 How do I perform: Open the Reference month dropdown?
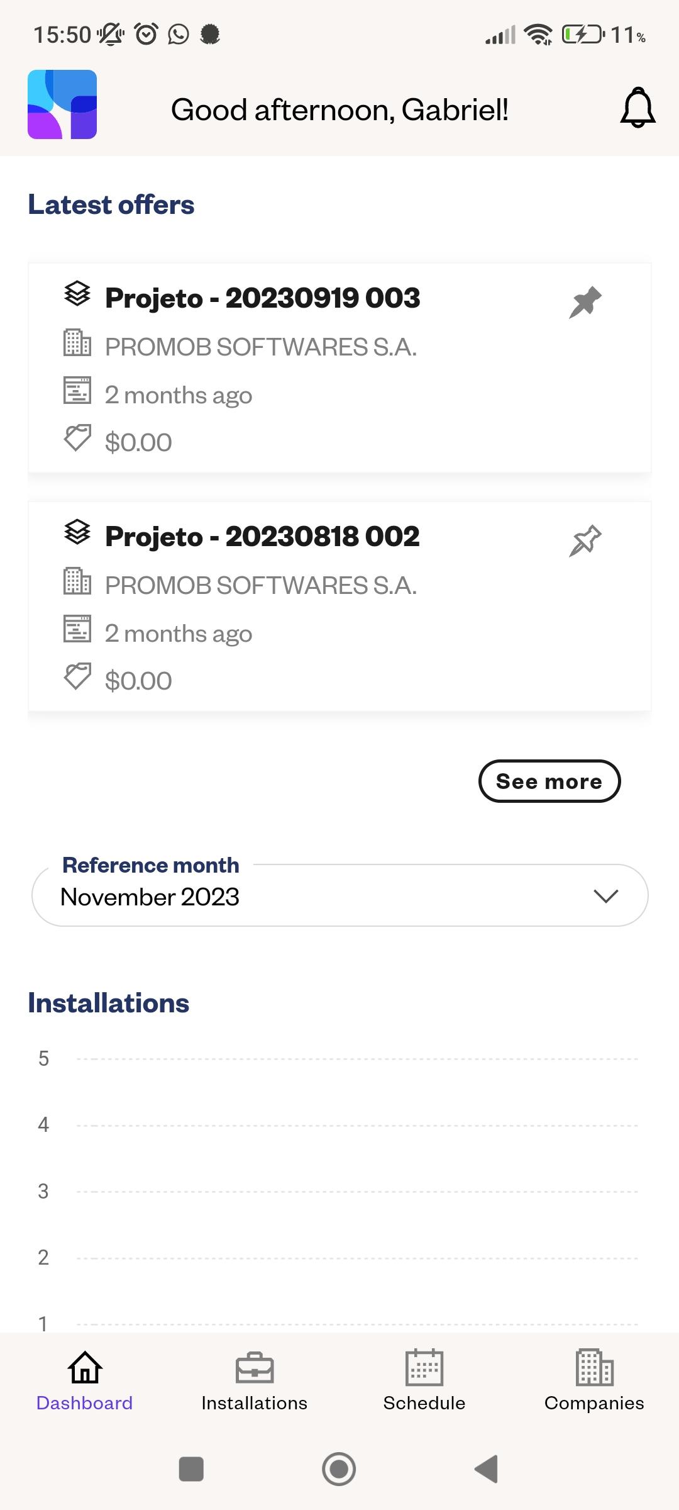(339, 895)
